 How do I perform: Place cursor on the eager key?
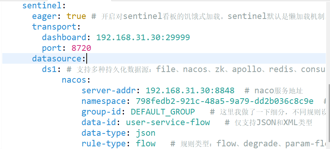[44, 16]
